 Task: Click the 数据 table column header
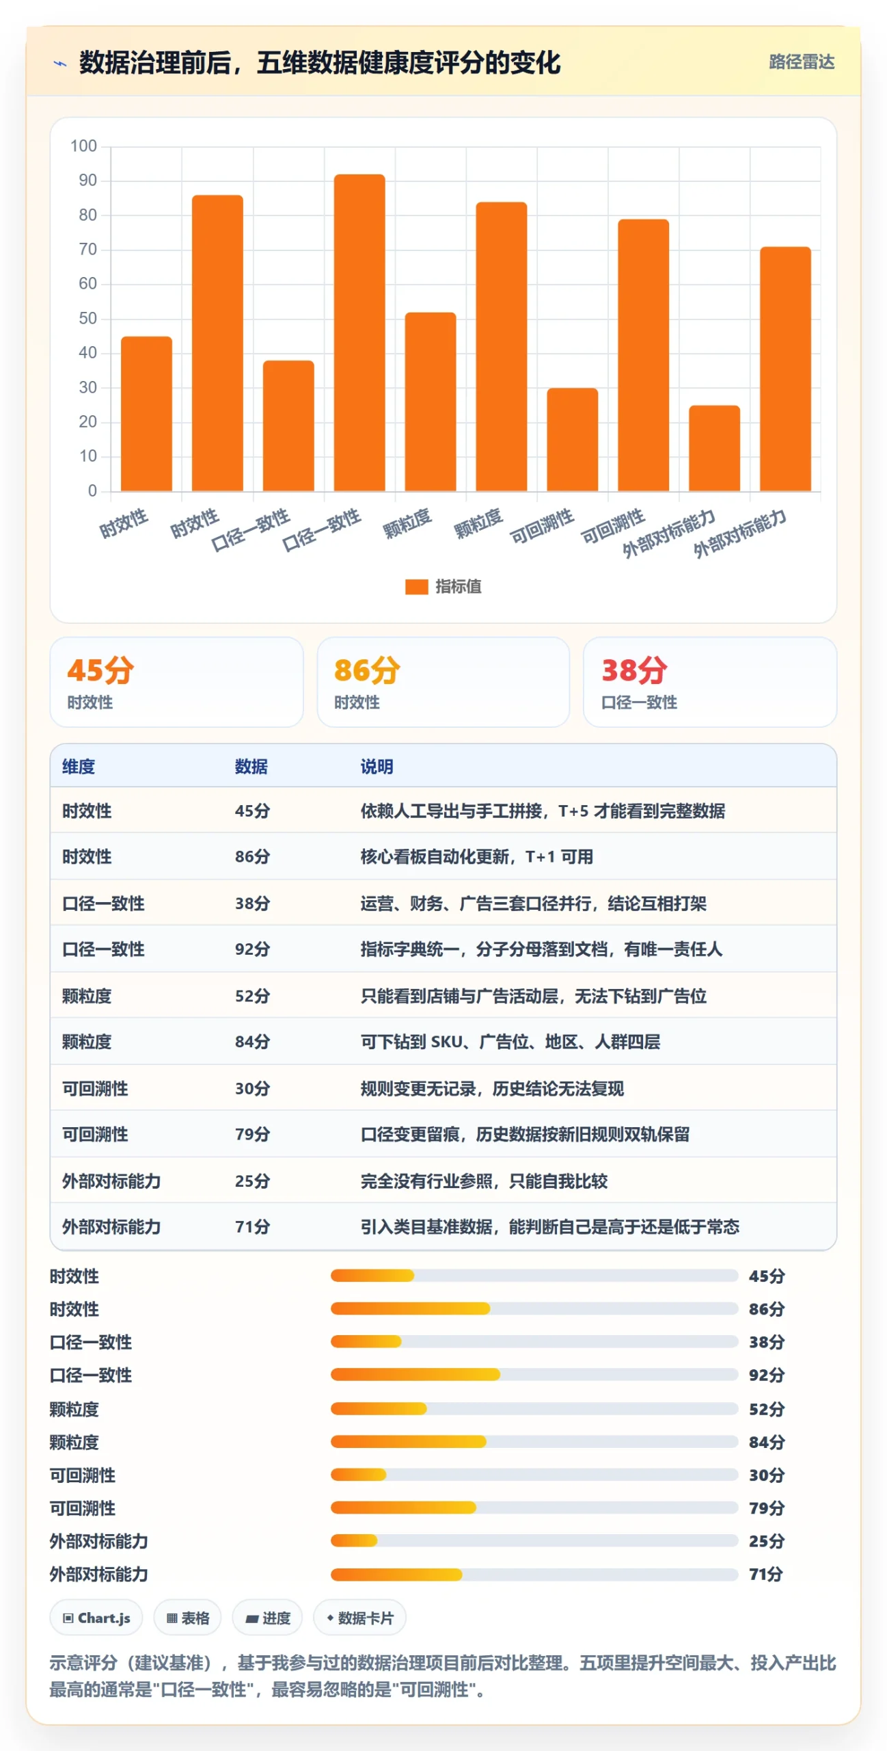click(x=251, y=767)
